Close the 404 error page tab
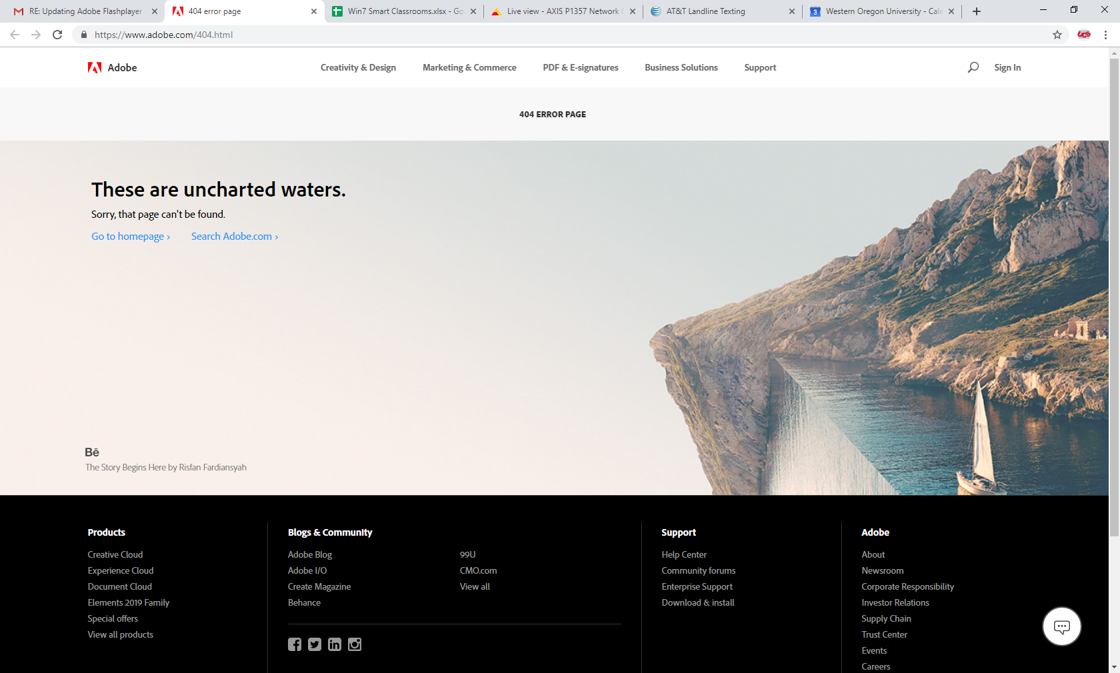Screen dimensions: 1120x673 (314, 11)
